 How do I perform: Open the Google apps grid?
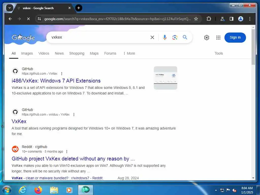pos(218,38)
